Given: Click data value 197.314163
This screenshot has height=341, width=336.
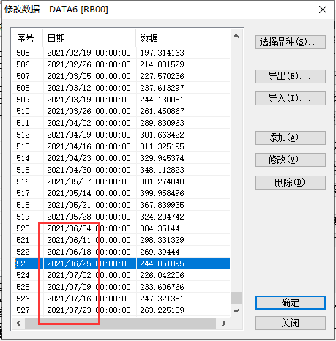Looking at the screenshot, I should (162, 53).
